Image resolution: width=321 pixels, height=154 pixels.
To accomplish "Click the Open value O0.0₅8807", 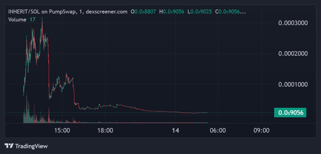I will (x=143, y=12).
